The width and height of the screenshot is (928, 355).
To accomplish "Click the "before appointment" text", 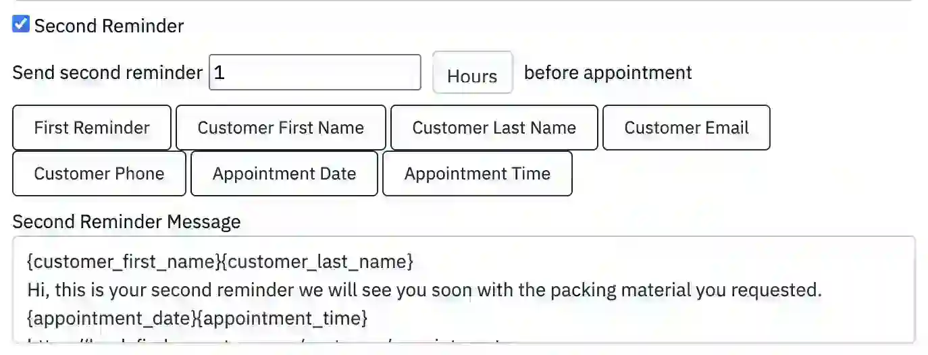I will click(x=608, y=72).
